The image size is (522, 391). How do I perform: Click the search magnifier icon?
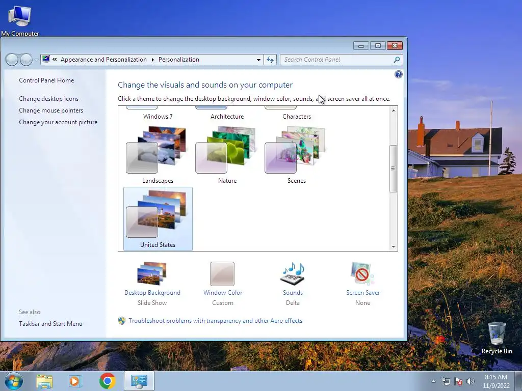[397, 60]
